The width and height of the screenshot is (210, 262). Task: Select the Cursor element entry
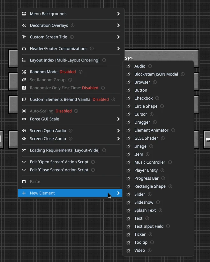[x=158, y=114]
